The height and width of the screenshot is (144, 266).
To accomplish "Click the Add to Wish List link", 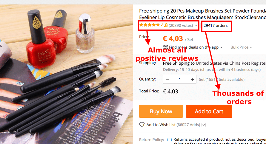I will 161,125.
